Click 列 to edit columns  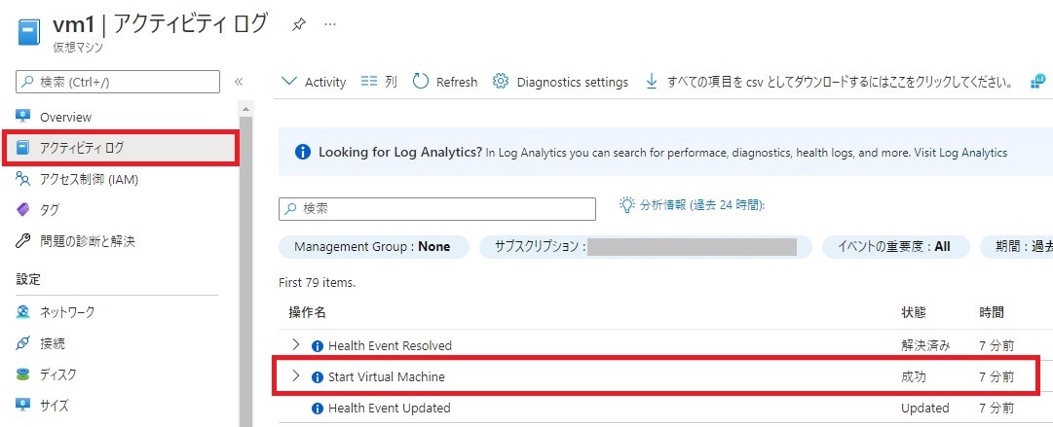point(379,82)
